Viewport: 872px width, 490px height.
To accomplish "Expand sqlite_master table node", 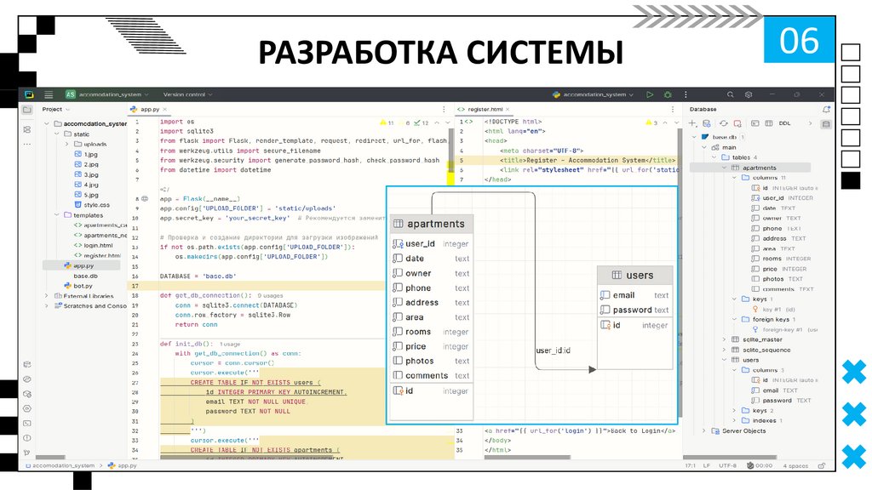I will click(x=724, y=339).
